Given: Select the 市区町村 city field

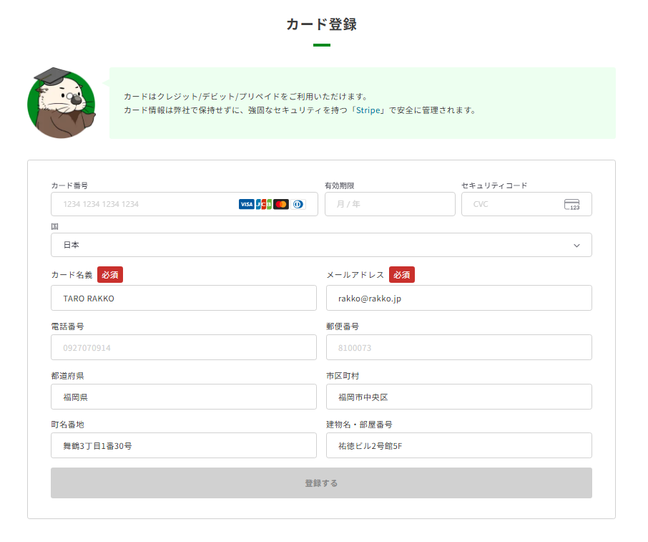Looking at the screenshot, I should click(x=458, y=397).
